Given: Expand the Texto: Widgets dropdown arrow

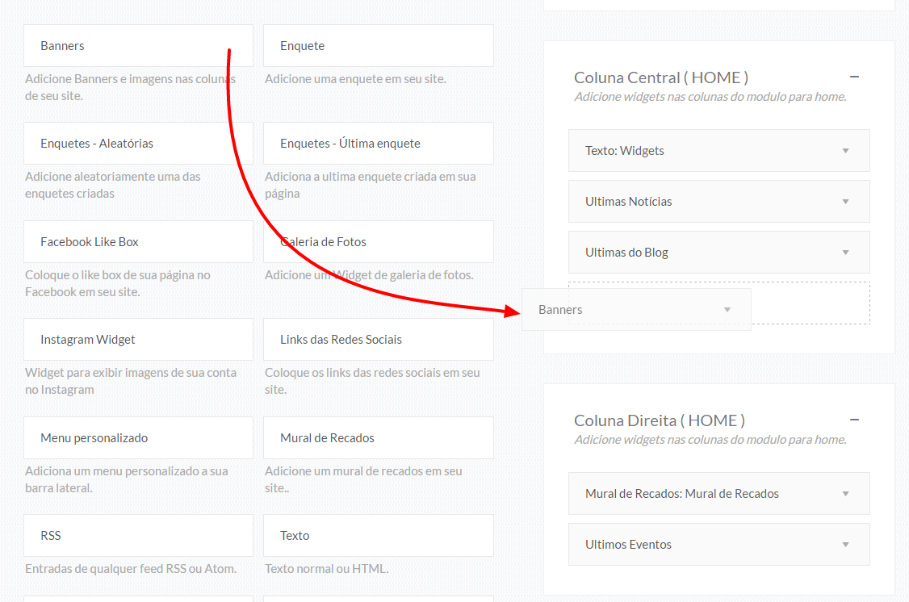Looking at the screenshot, I should (x=845, y=151).
